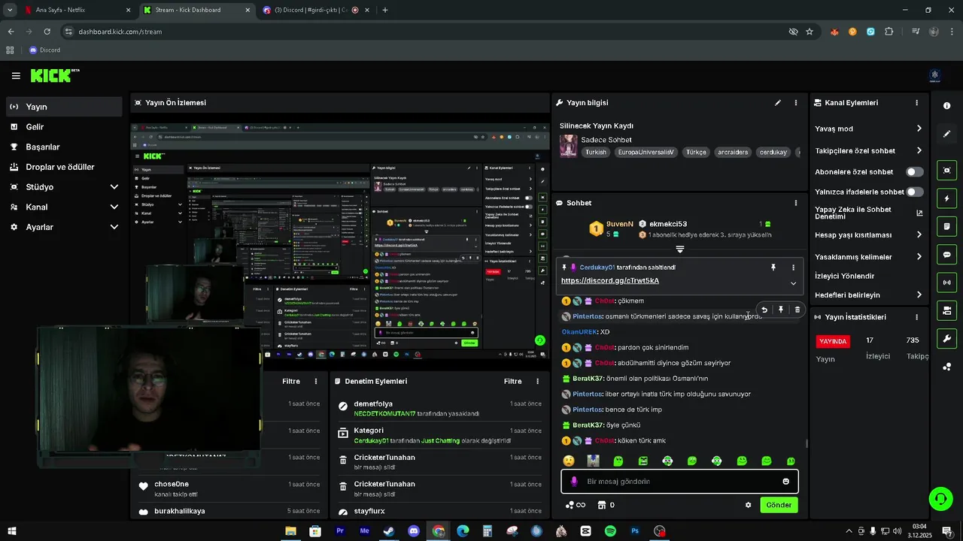Screen dimensions: 963x541
Task: Click the info icon in right sidebar
Action: click(x=946, y=106)
